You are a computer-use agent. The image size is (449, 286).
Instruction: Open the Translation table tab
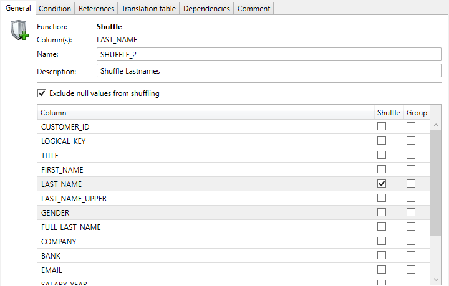(x=148, y=8)
